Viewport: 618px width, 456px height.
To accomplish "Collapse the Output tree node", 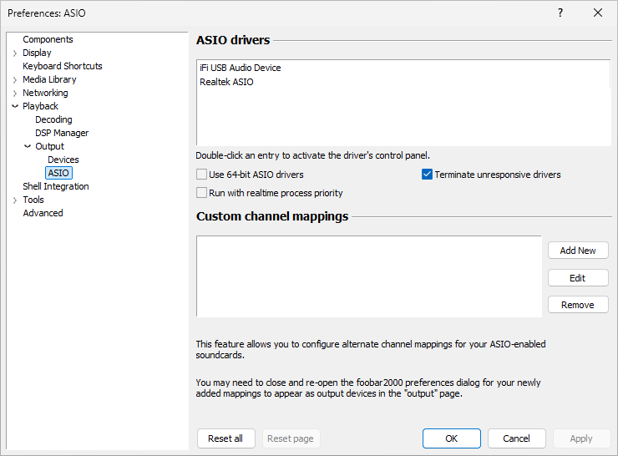I will click(x=28, y=146).
